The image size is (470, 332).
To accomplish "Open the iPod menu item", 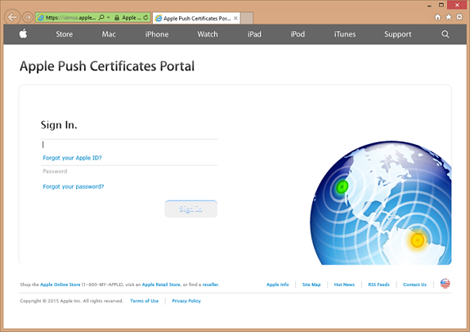I will pos(298,34).
